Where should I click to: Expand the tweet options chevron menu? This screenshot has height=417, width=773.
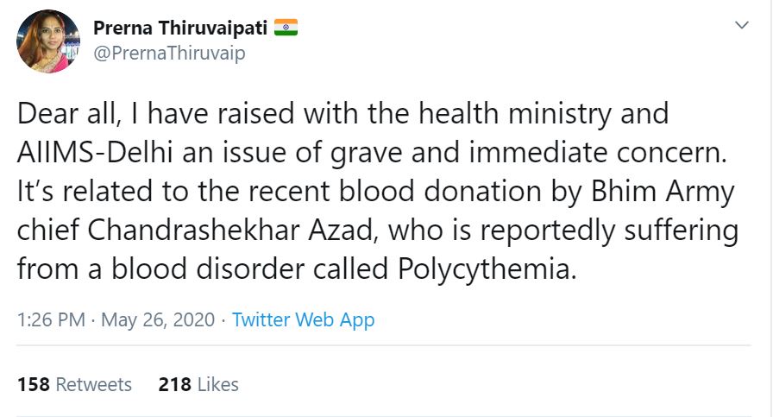click(741, 27)
